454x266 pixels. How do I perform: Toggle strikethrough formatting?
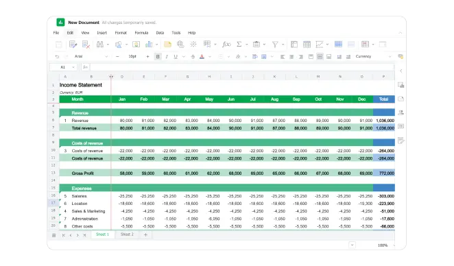(193, 56)
